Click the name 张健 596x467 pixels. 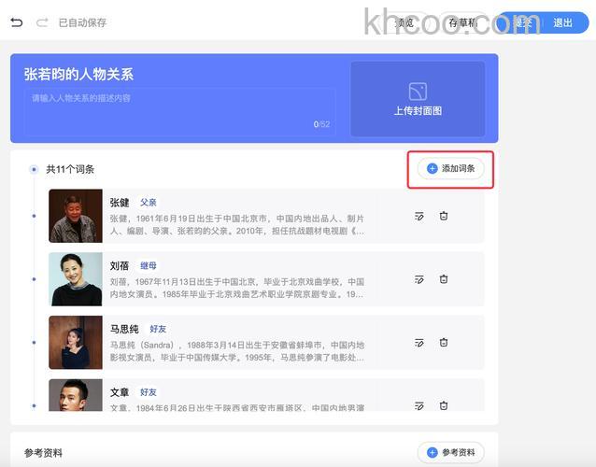(120, 203)
